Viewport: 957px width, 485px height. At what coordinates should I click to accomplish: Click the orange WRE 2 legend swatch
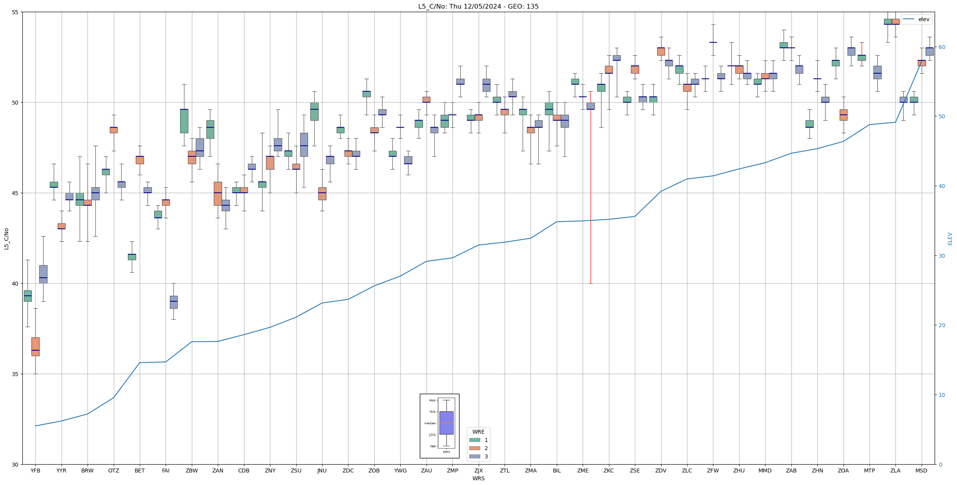click(474, 448)
